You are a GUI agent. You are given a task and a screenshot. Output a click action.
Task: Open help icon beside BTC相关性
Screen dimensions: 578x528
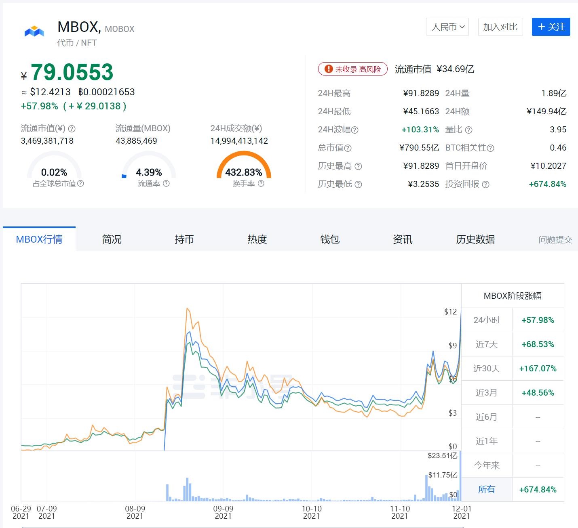(490, 148)
